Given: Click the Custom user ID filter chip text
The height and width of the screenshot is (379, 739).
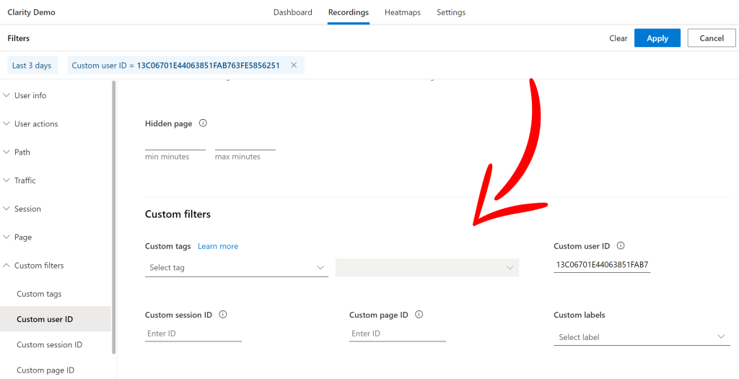Looking at the screenshot, I should (176, 66).
